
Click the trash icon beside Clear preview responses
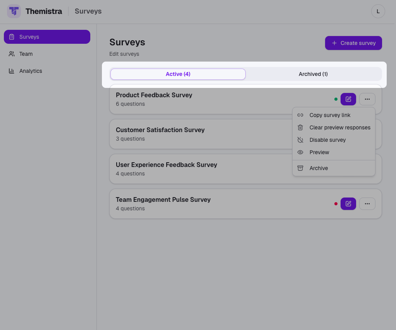click(x=300, y=127)
